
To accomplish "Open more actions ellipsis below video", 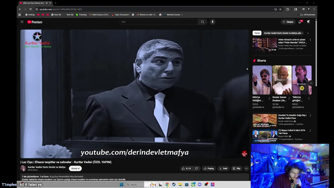I will click(246, 168).
